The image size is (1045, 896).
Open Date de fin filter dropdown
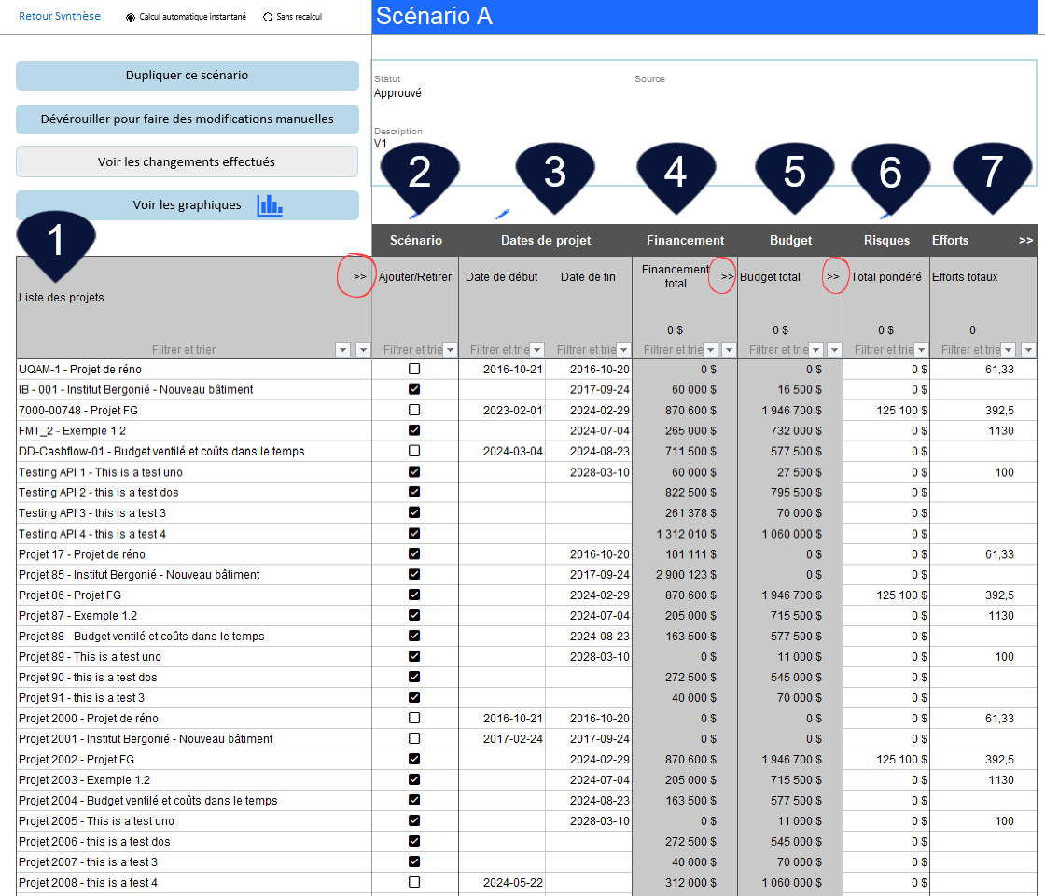click(x=624, y=349)
